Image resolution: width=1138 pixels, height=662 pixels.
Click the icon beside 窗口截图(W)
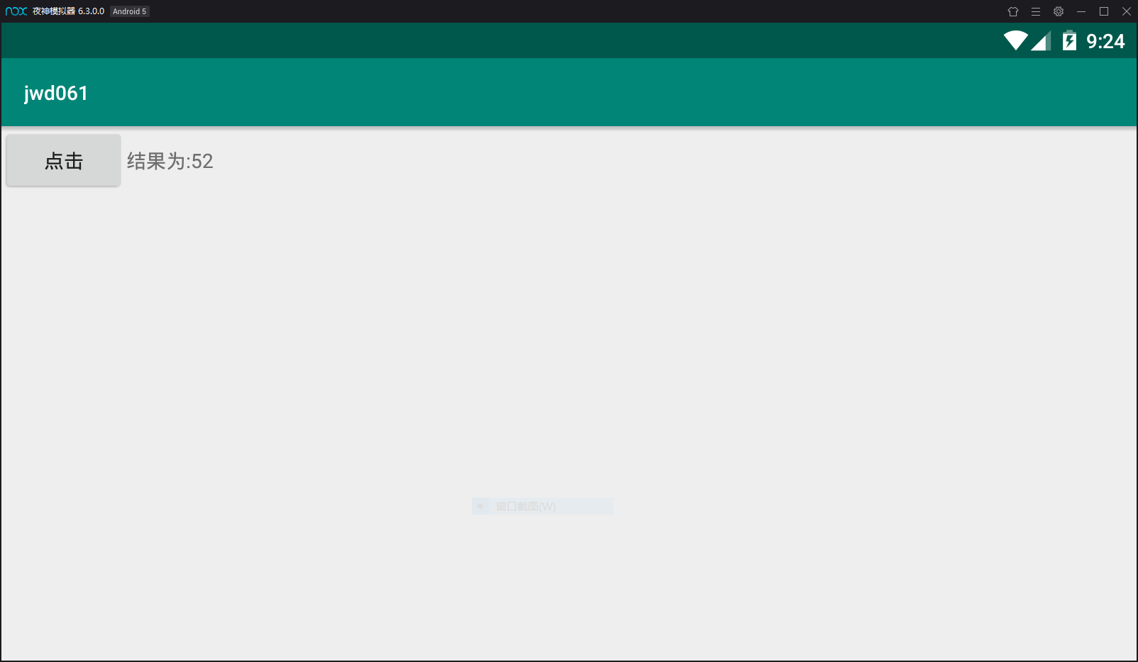point(480,506)
